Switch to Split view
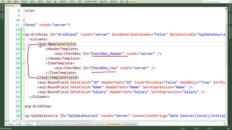232x130 pixels. click(x=19, y=124)
